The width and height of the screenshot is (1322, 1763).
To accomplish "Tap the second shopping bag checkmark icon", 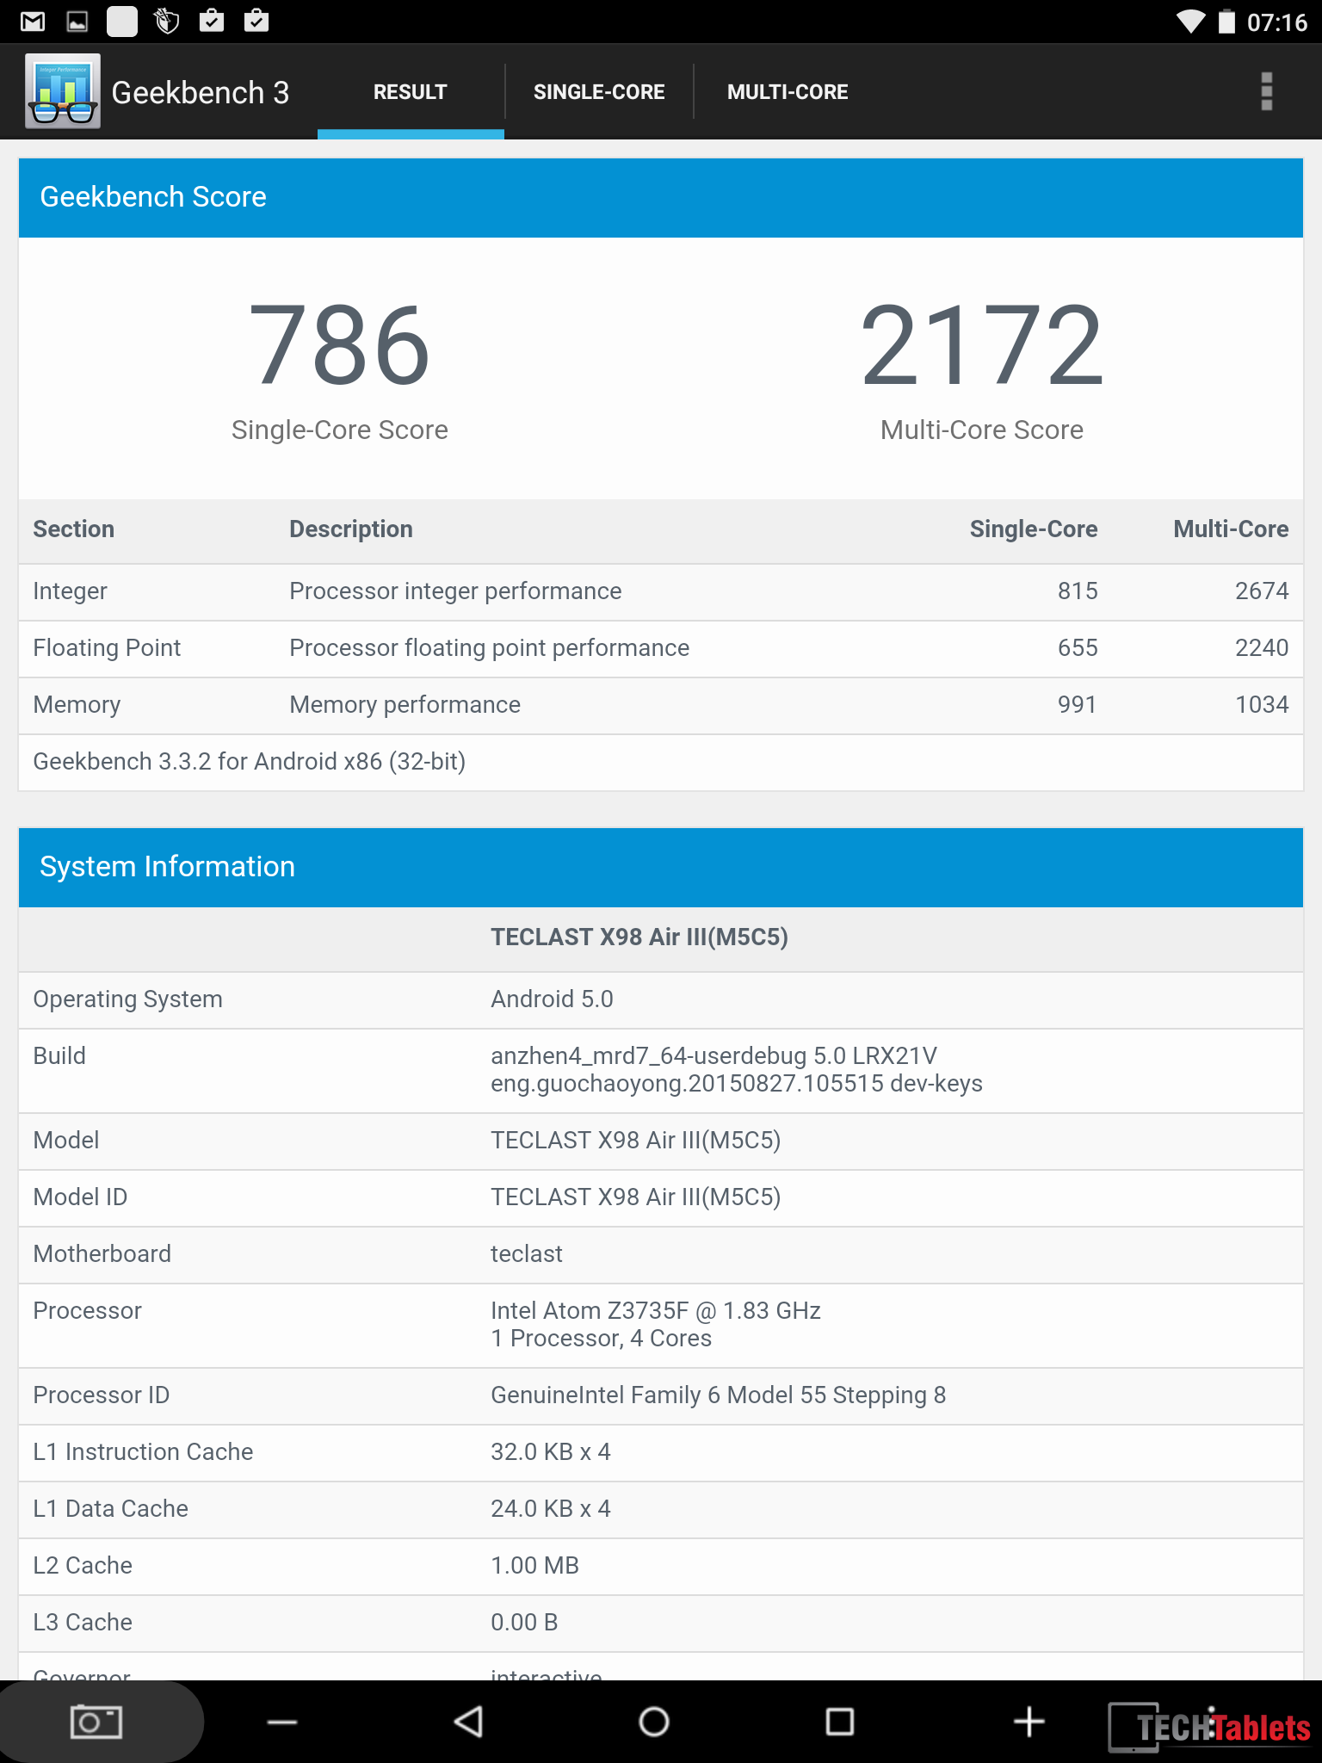I will click(x=256, y=21).
